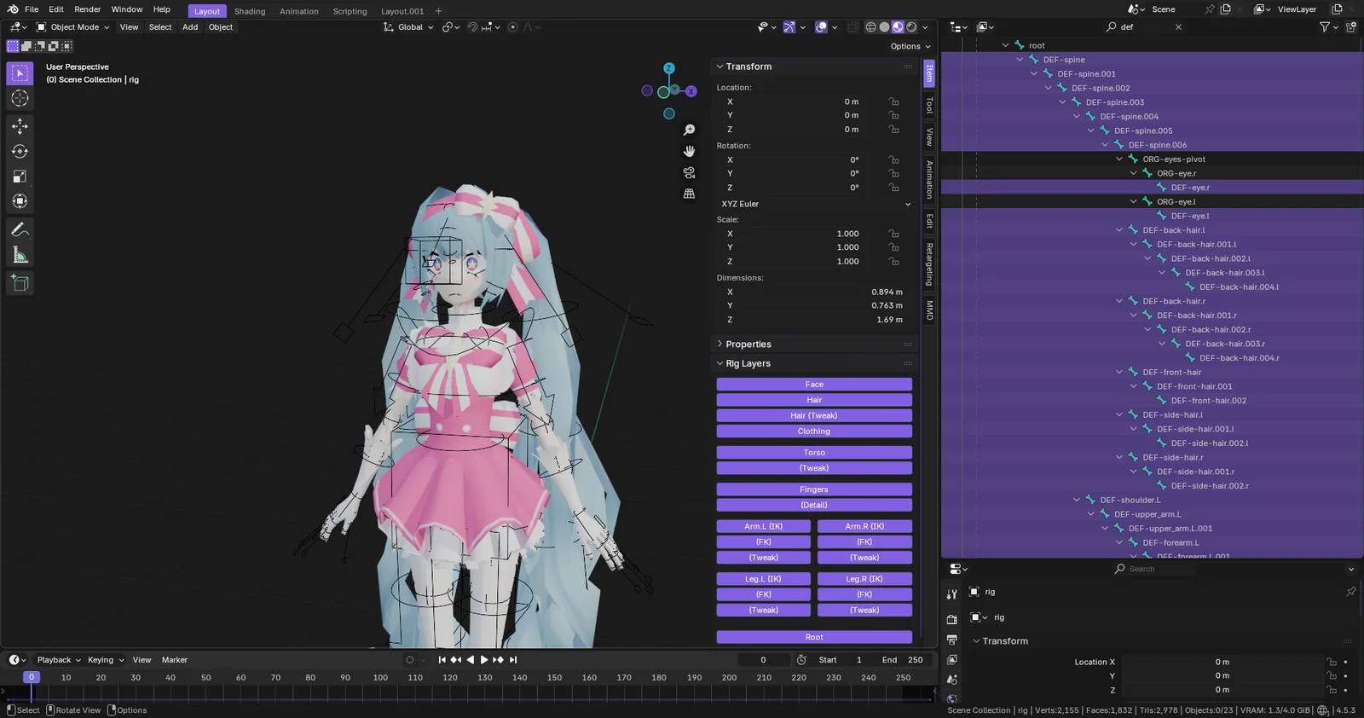Open the outliner filter funnel icon

click(x=1325, y=27)
